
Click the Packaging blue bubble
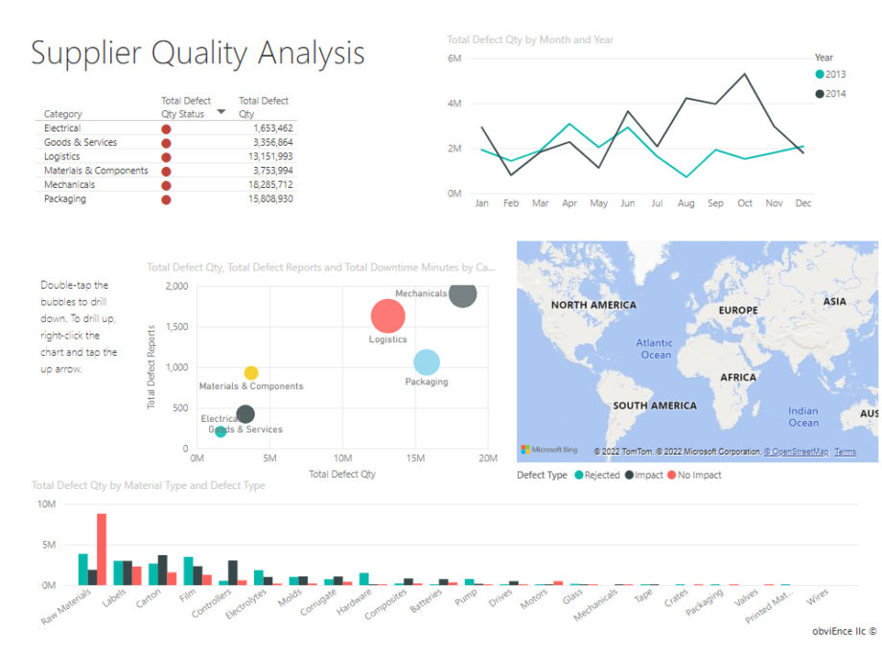click(x=427, y=362)
